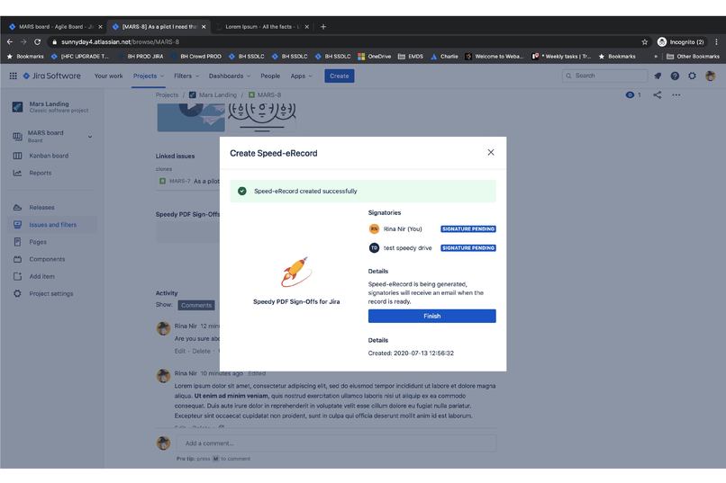Click the browser address bar URL
The image size is (726, 483).
(121, 41)
